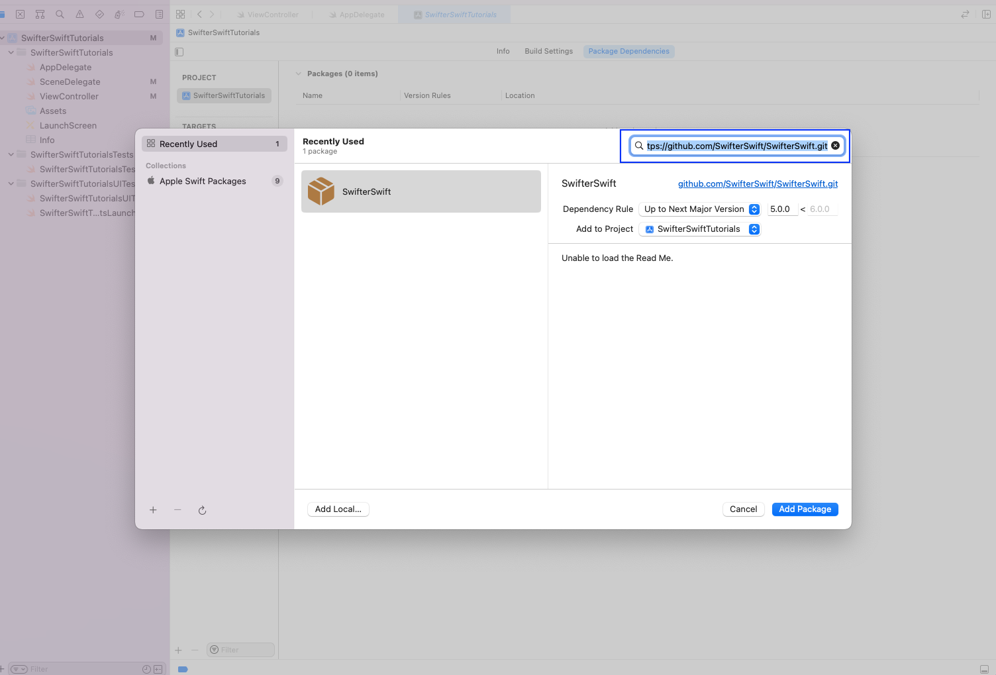Viewport: 996px width, 675px height.
Task: Click the Version Rules column header
Action: pyautogui.click(x=427, y=96)
